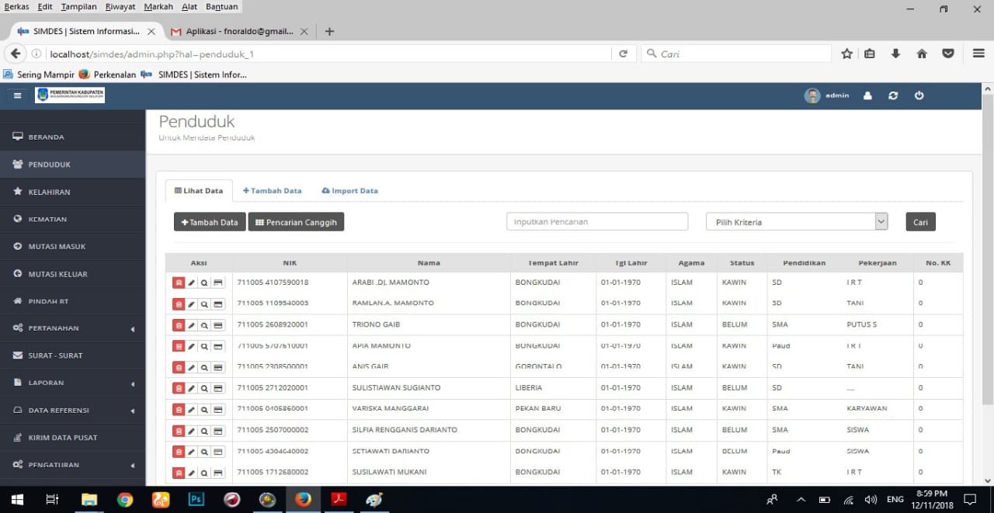The height and width of the screenshot is (513, 994).
Task: Edit SULISTIAWAN SUGIANTO with the pencil icon
Action: tap(192, 389)
